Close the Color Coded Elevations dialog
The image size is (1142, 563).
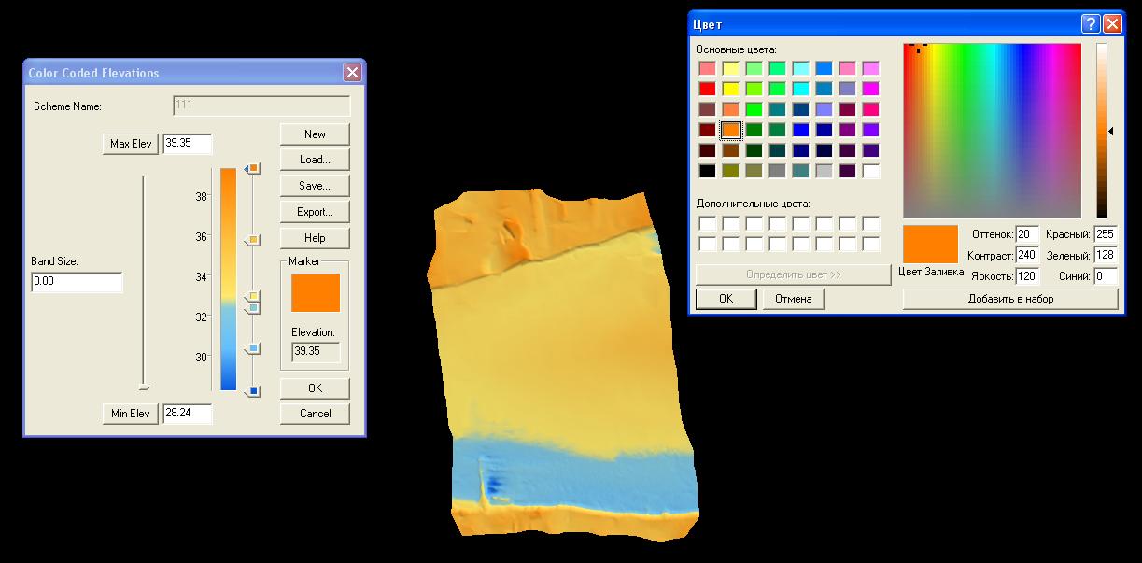(352, 73)
